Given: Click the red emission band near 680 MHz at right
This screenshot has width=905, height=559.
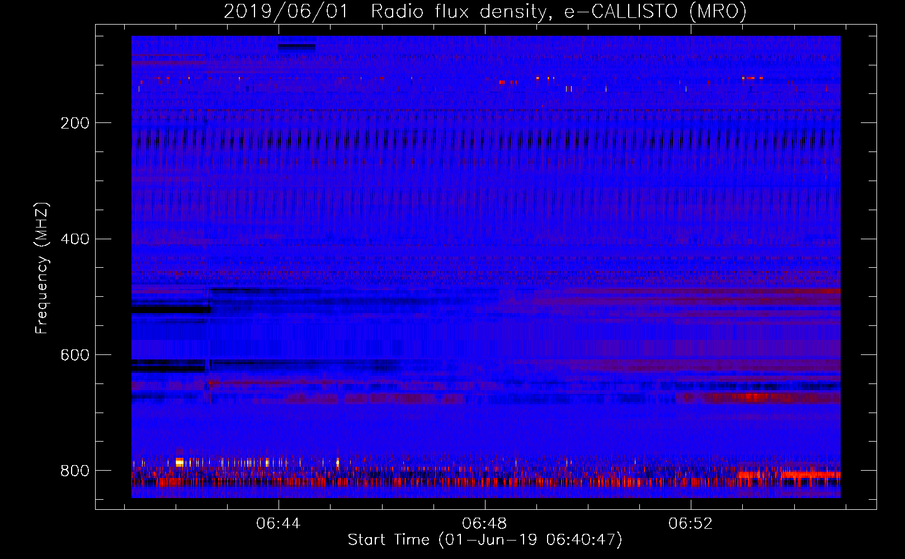Looking at the screenshot, I should coord(758,398).
